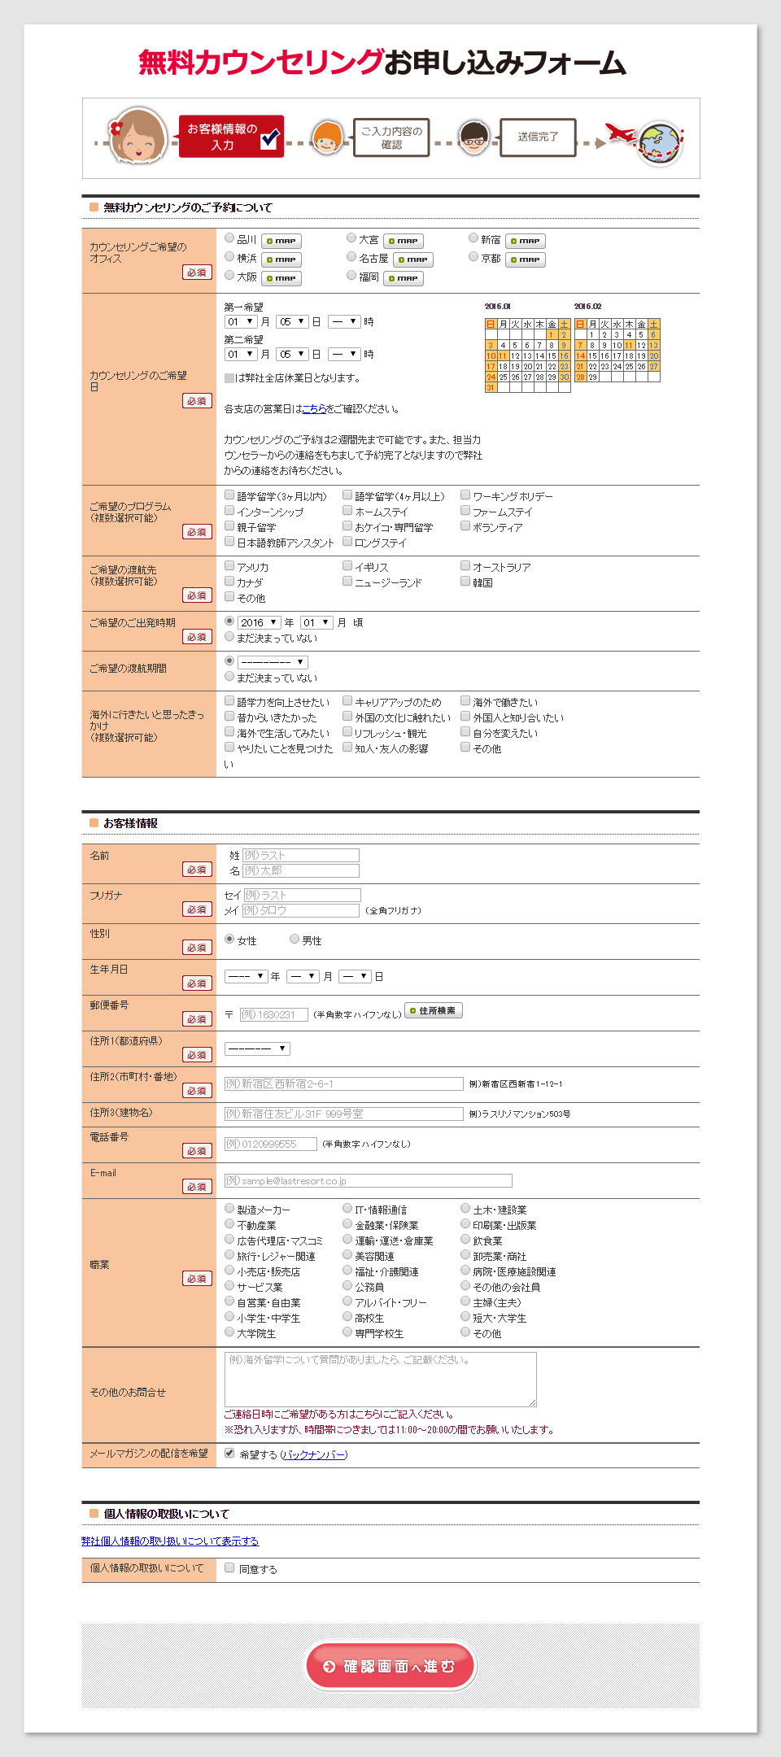The width and height of the screenshot is (781, 1757).
Task: Click the 電話番号 phone input field
Action: (271, 1144)
